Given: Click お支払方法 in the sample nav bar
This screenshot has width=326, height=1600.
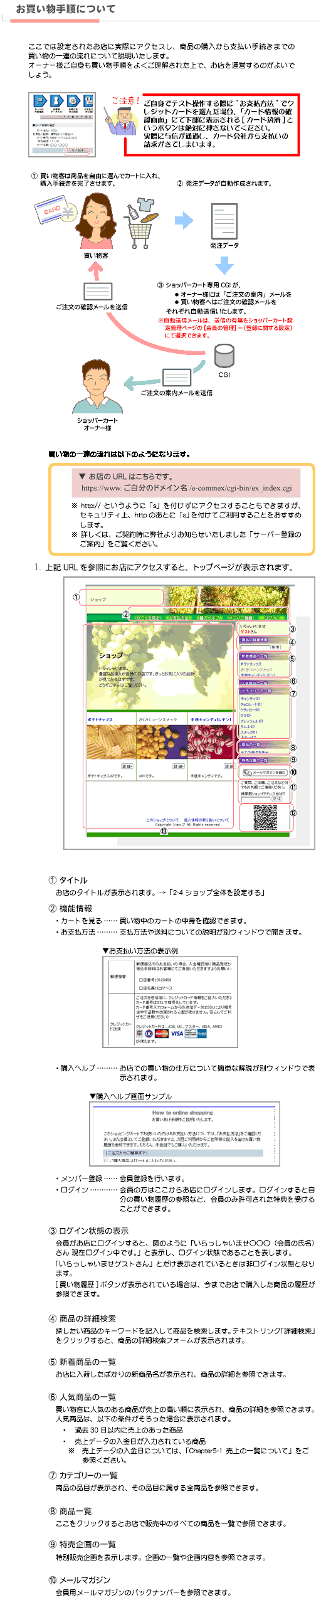Looking at the screenshot, I should (180, 617).
